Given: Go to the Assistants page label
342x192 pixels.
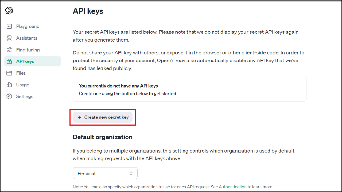Looking at the screenshot, I should coord(27,38).
